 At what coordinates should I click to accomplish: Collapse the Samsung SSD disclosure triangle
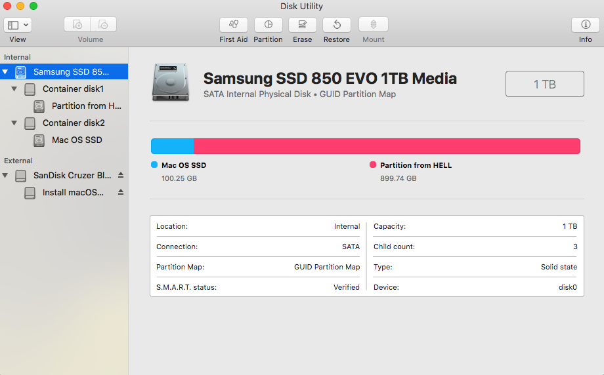click(5, 72)
